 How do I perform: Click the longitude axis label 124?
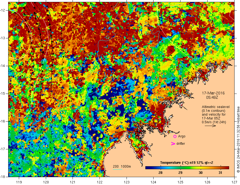(x=154, y=182)
